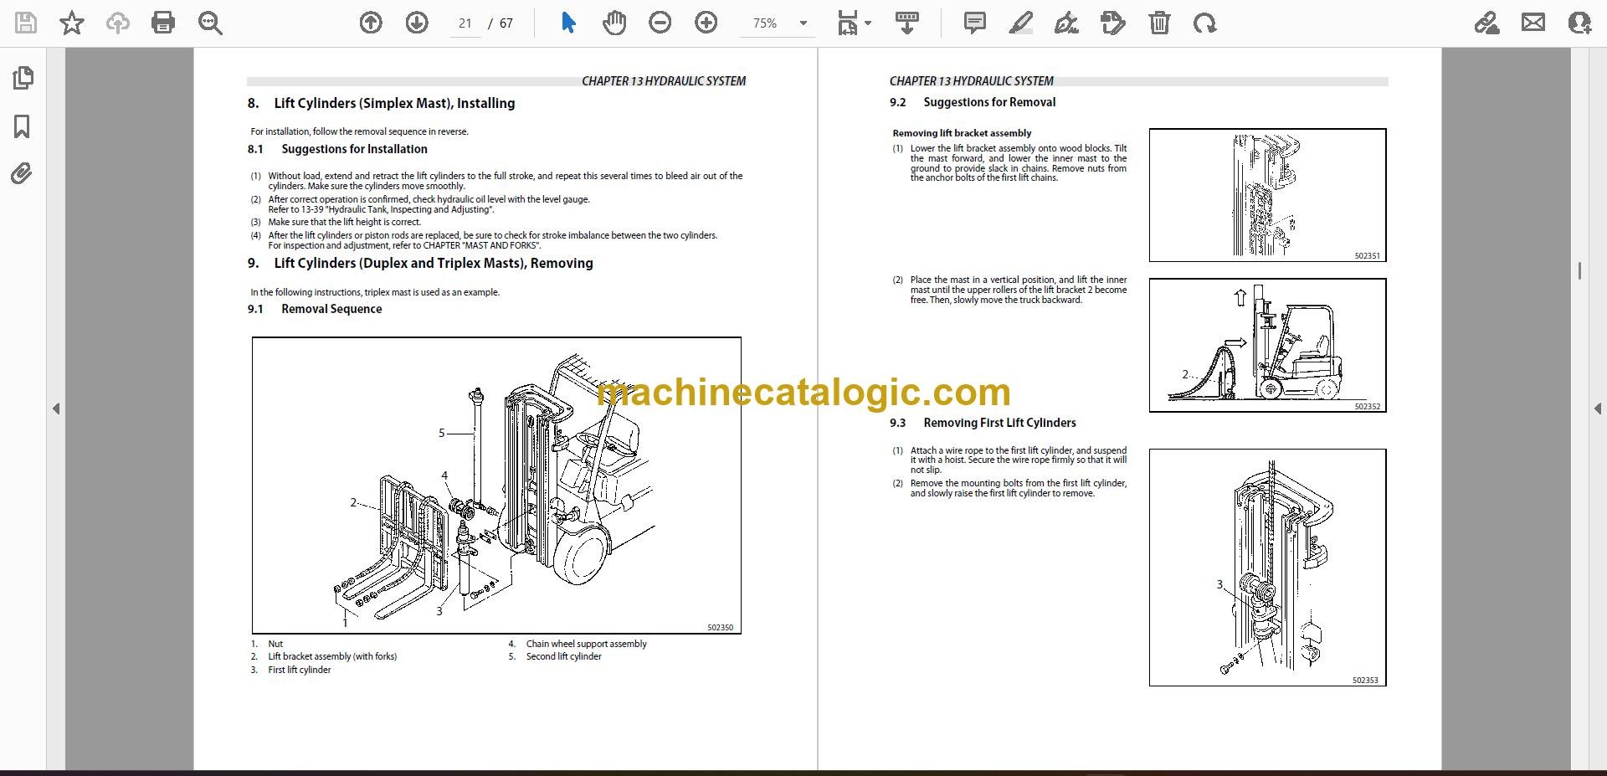
Task: Expand the right tools pane arrow
Action: coord(1597,409)
